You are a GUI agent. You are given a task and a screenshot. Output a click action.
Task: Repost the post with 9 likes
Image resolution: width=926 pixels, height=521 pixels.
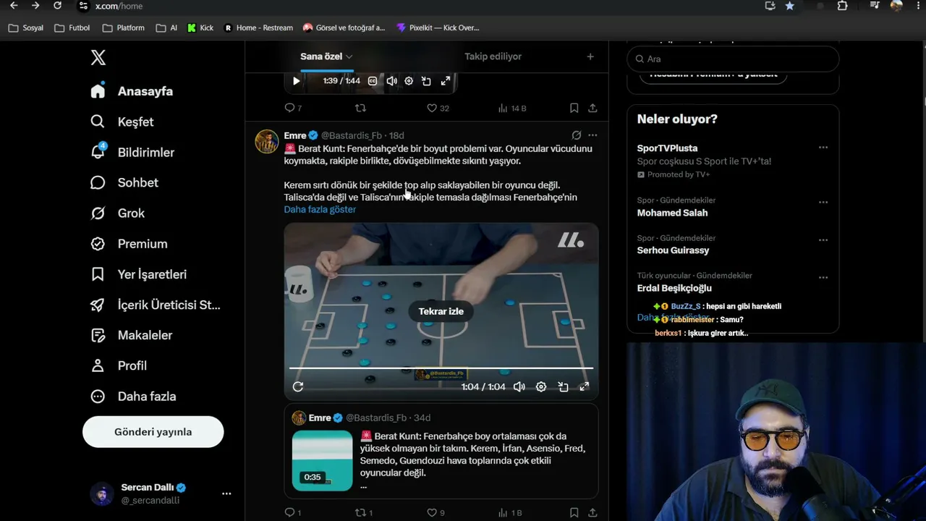(364, 513)
